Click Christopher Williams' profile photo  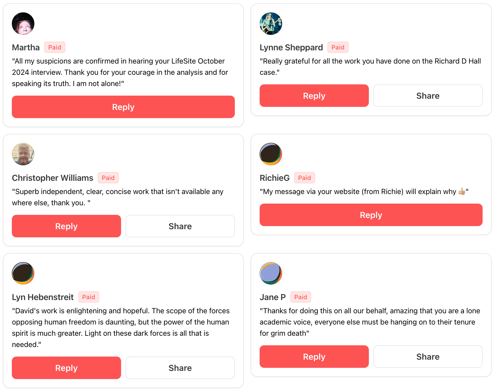[x=23, y=154]
